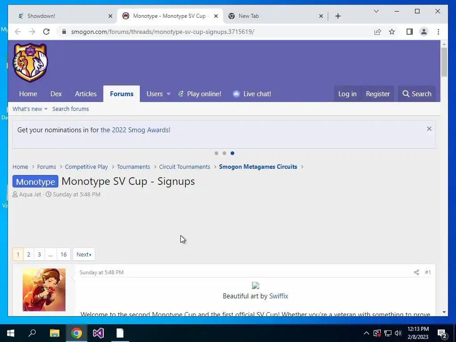Click Search forums link
Viewport: 456px width, 342px height.
tap(70, 109)
